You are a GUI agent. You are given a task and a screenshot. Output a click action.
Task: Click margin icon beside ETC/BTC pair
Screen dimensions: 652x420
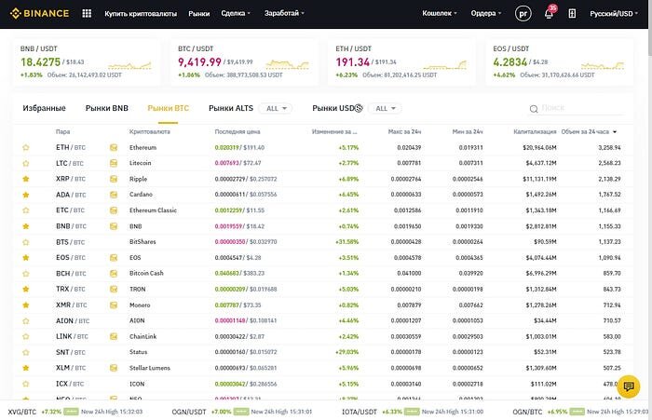click(114, 210)
